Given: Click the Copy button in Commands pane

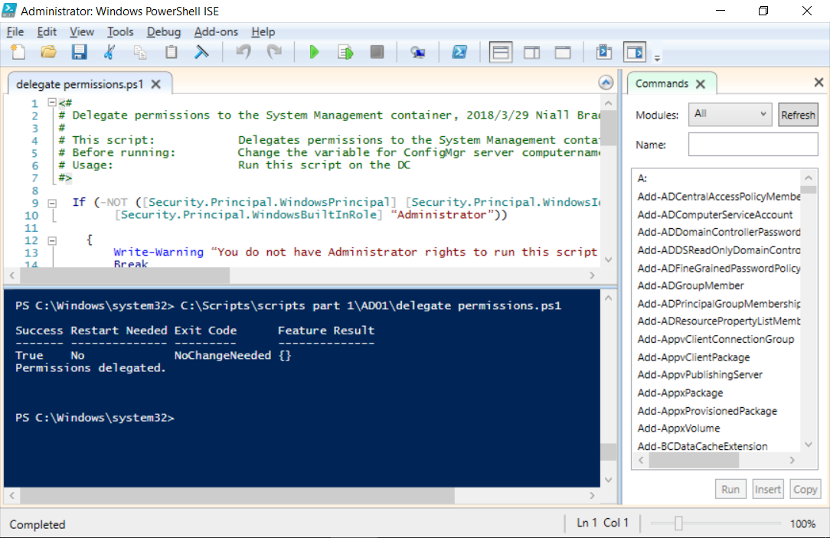Looking at the screenshot, I should [x=805, y=489].
